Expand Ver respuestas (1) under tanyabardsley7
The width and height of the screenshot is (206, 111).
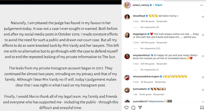[x=149, y=70]
